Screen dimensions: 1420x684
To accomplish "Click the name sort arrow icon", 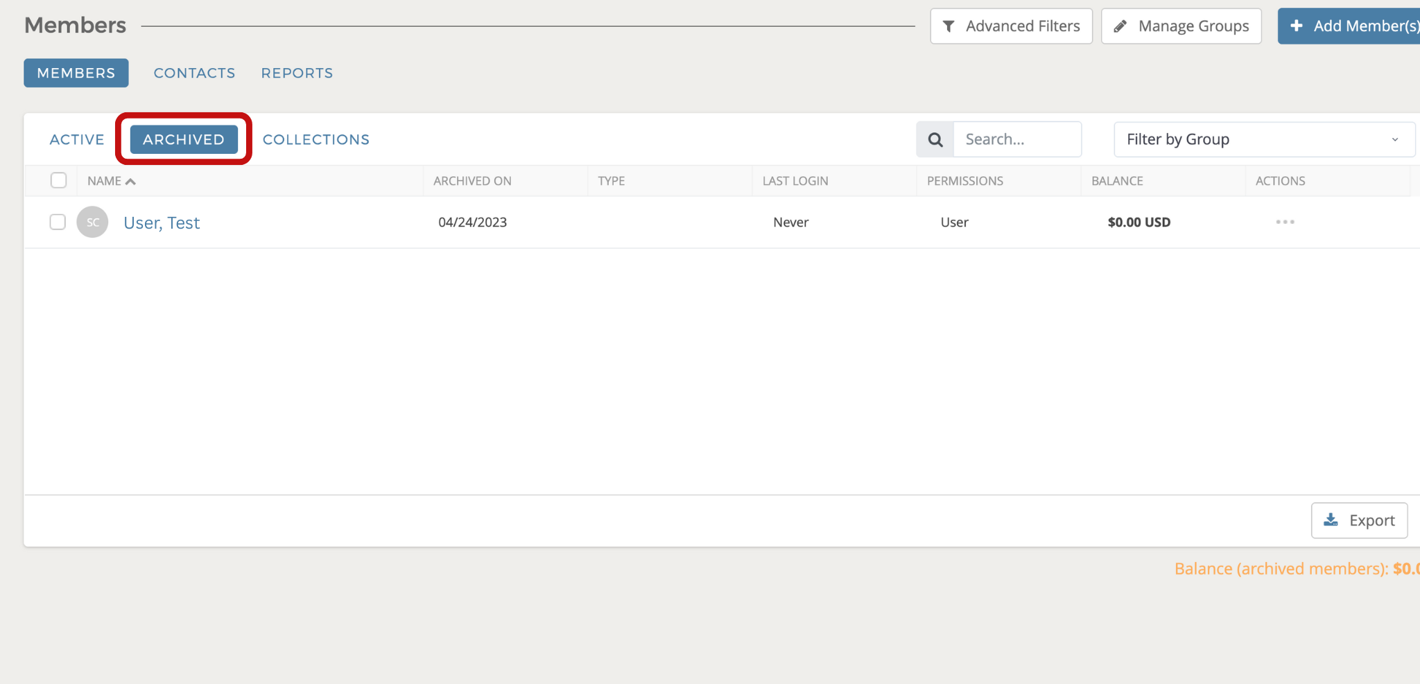I will tap(130, 181).
